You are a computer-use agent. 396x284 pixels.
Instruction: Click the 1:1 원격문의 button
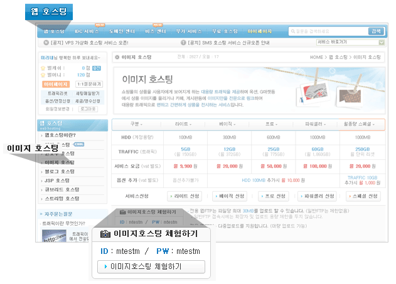[88, 83]
